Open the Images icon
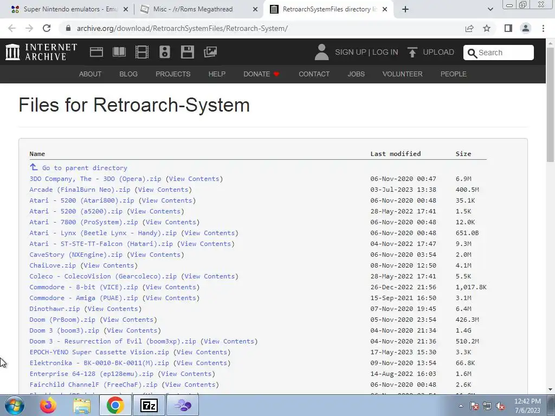555x416 pixels. [x=210, y=52]
